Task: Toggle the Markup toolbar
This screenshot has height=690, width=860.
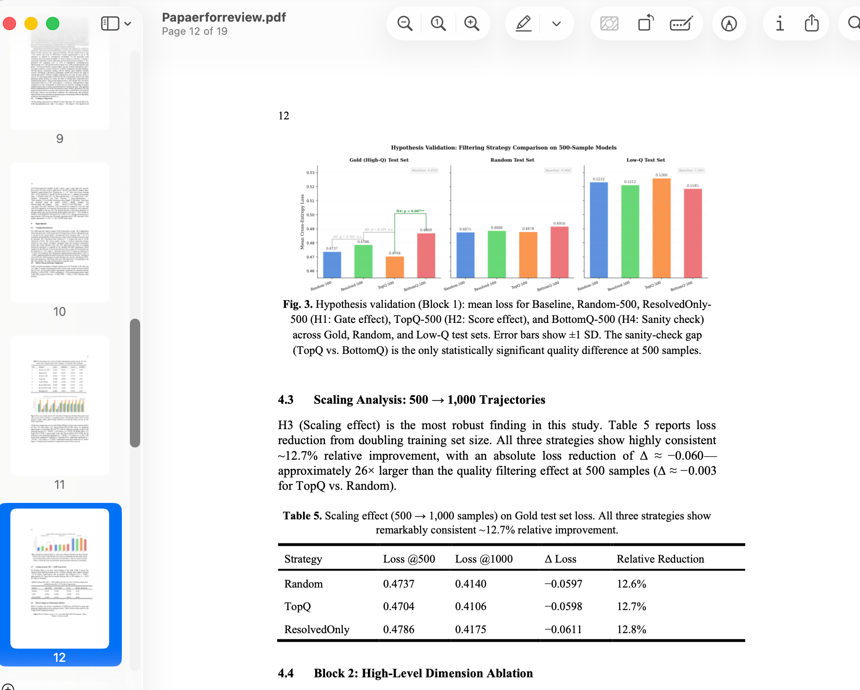Action: point(729,24)
